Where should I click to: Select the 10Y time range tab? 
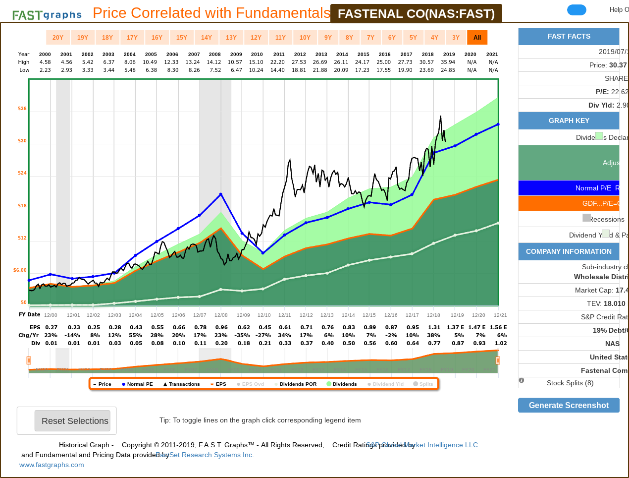(305, 38)
